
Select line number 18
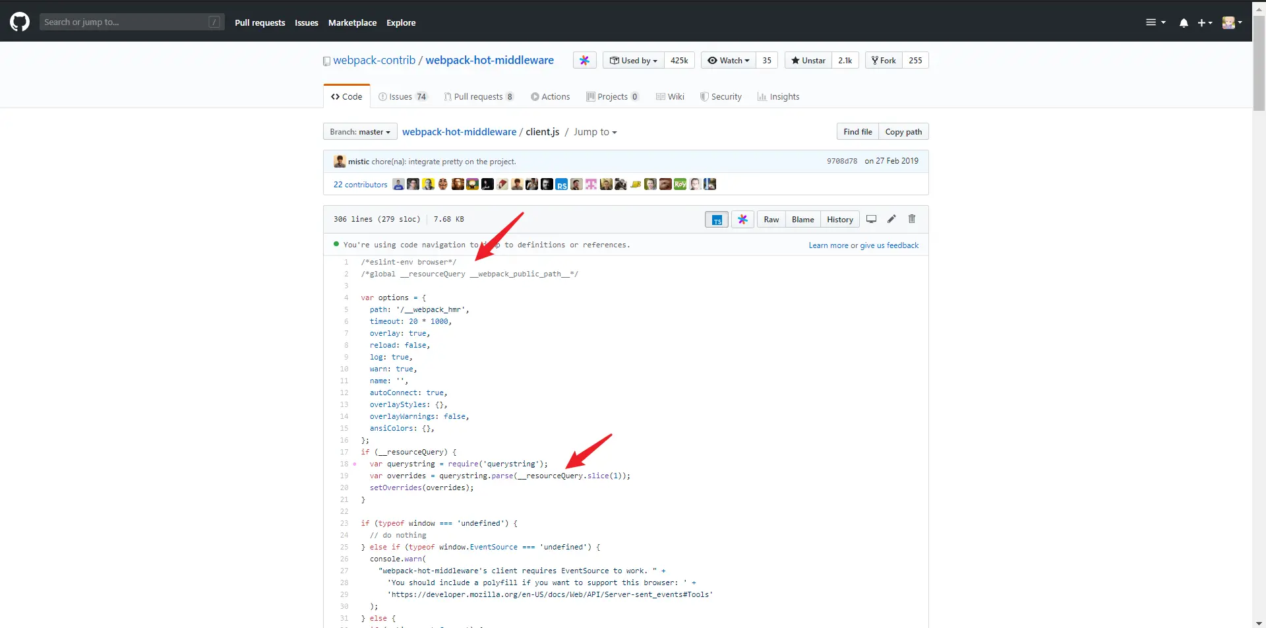[x=344, y=464]
